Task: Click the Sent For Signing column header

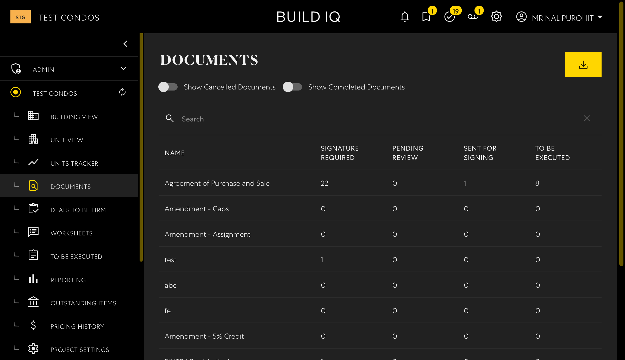Action: click(x=480, y=153)
